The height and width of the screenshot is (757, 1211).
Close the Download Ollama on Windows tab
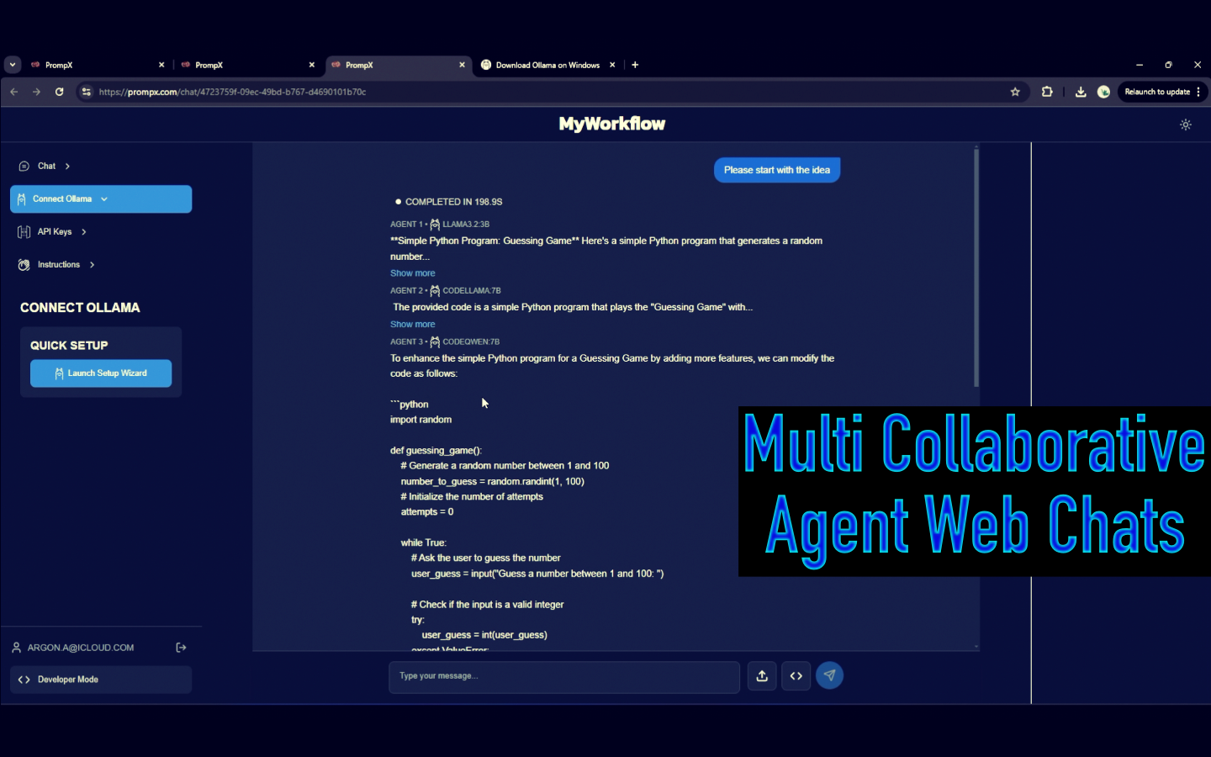pyautogui.click(x=612, y=66)
